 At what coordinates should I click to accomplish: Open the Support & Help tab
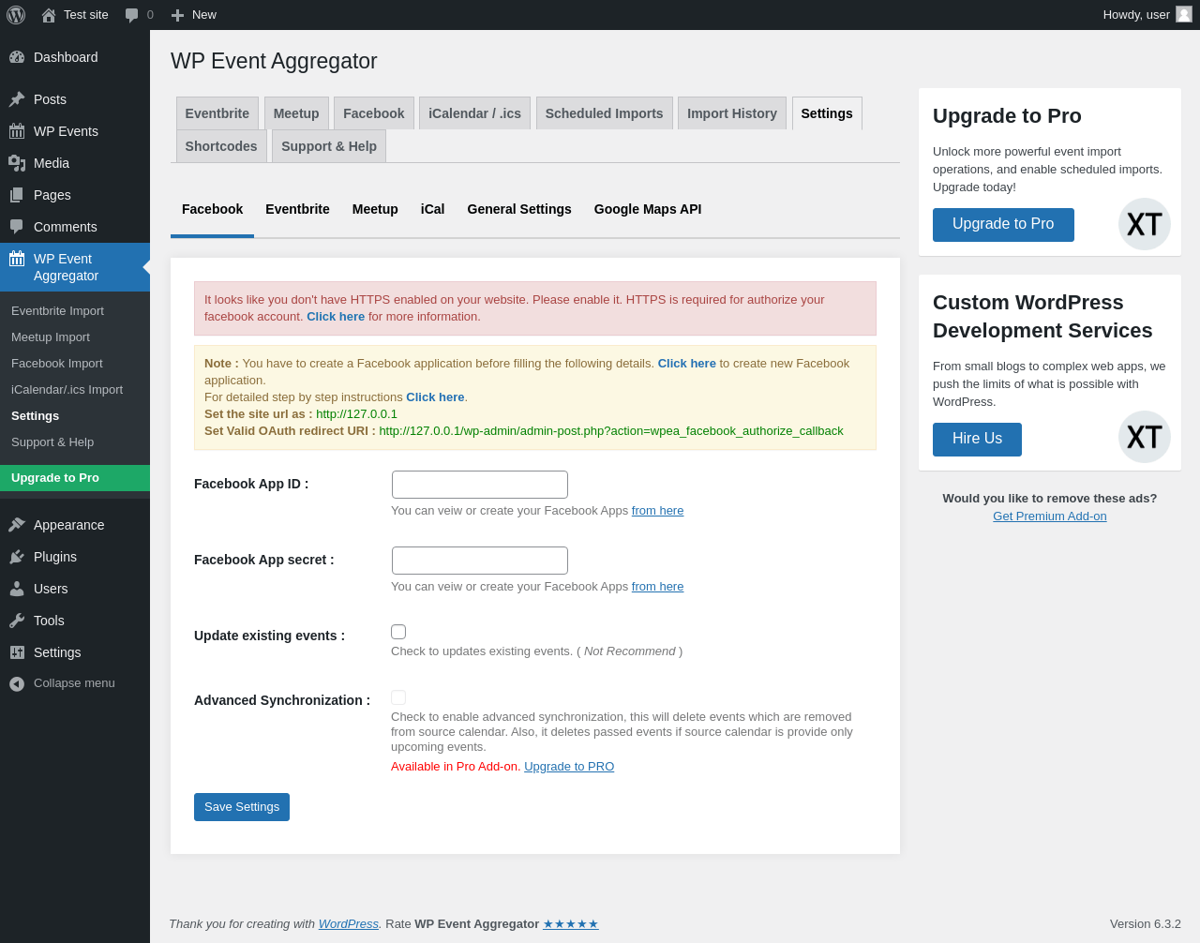coord(329,146)
